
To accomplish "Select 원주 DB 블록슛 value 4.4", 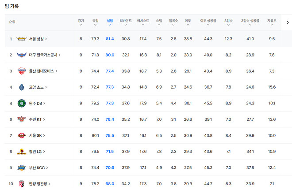I will (x=173, y=103).
